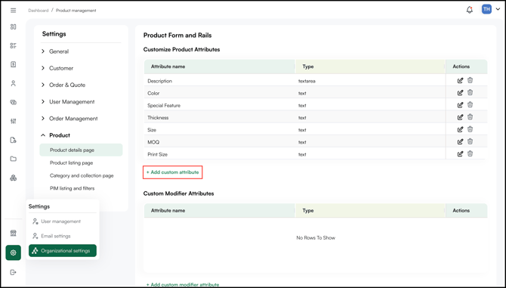Edit the Description attribute
The height and width of the screenshot is (288, 506).
tap(460, 80)
